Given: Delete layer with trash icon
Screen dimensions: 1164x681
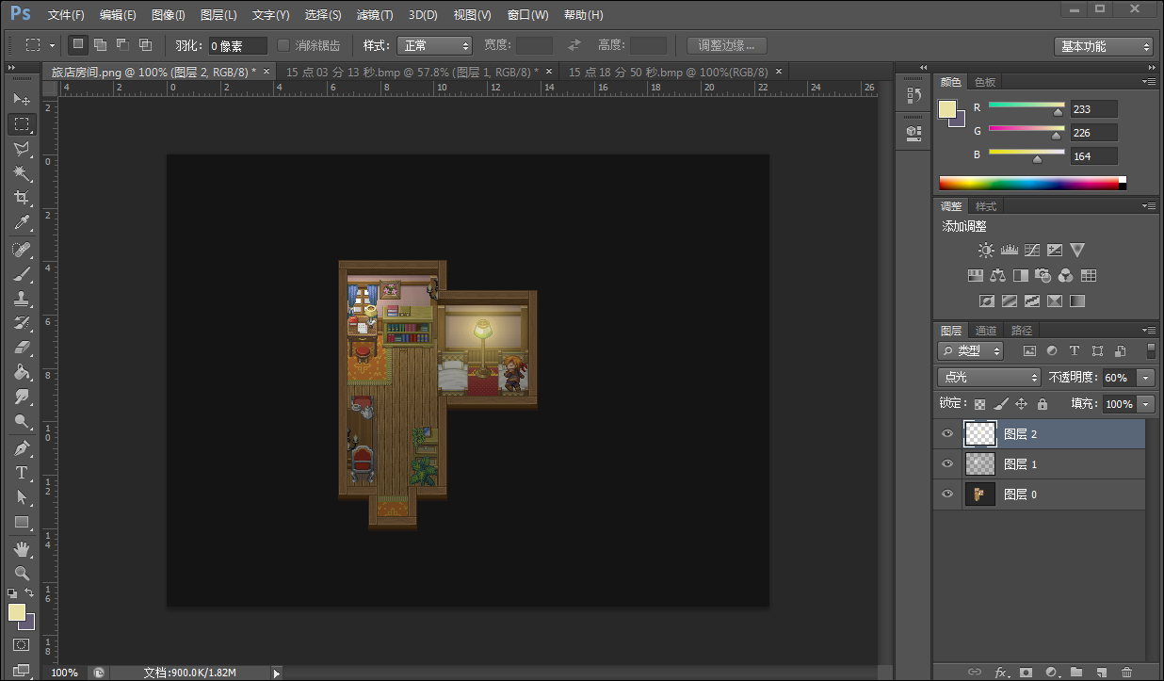Looking at the screenshot, I should (x=1126, y=672).
